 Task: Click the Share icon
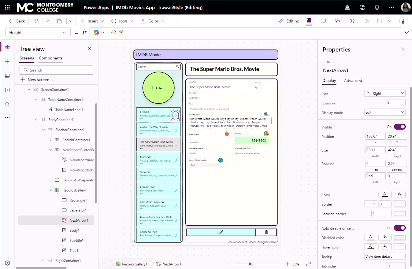pyautogui.click(x=352, y=21)
